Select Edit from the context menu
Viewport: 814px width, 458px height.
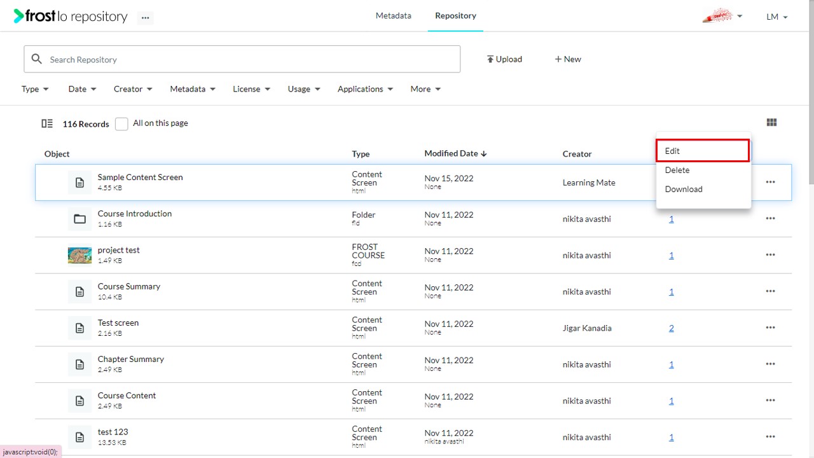[703, 151]
